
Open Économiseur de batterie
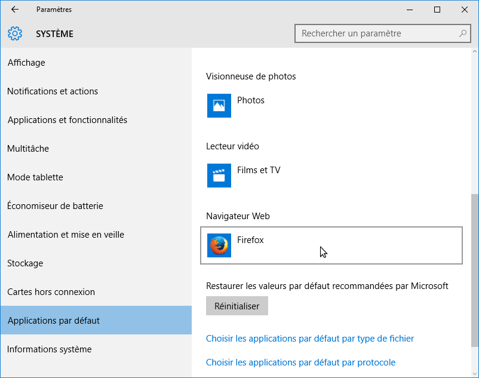pos(55,206)
